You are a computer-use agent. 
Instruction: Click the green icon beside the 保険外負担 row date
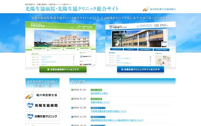tap(72, 99)
